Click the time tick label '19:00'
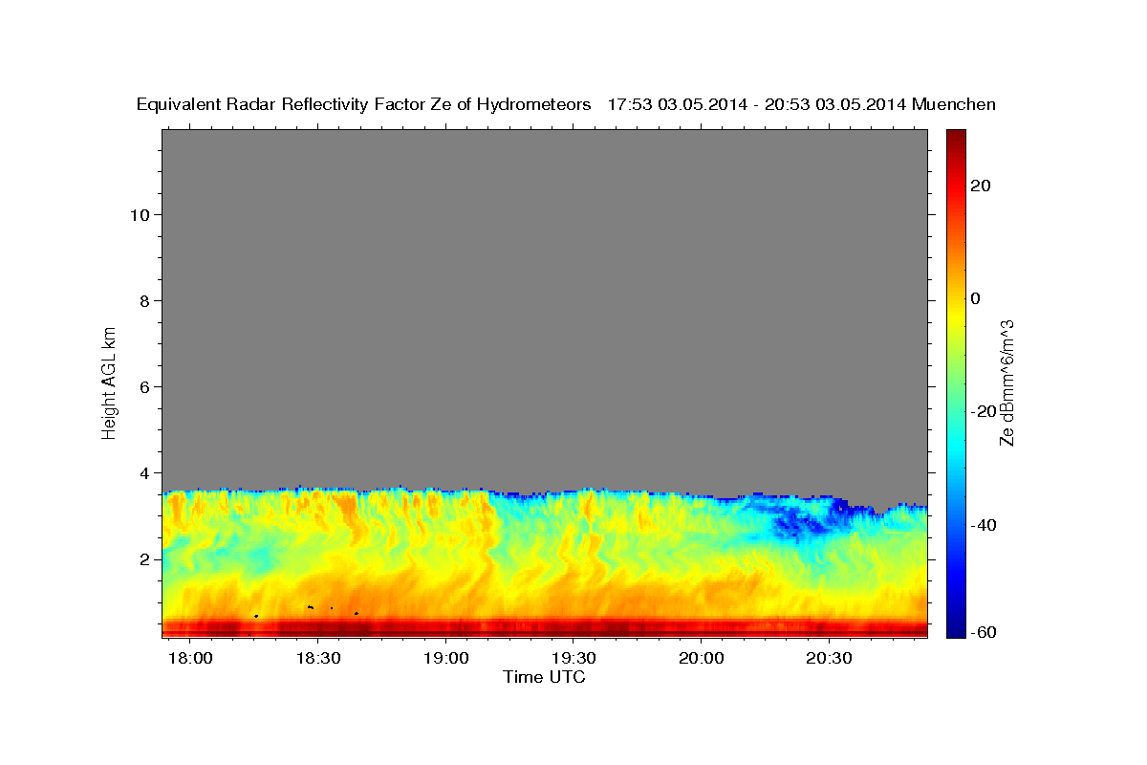This screenshot has width=1147, height=765. 444,659
